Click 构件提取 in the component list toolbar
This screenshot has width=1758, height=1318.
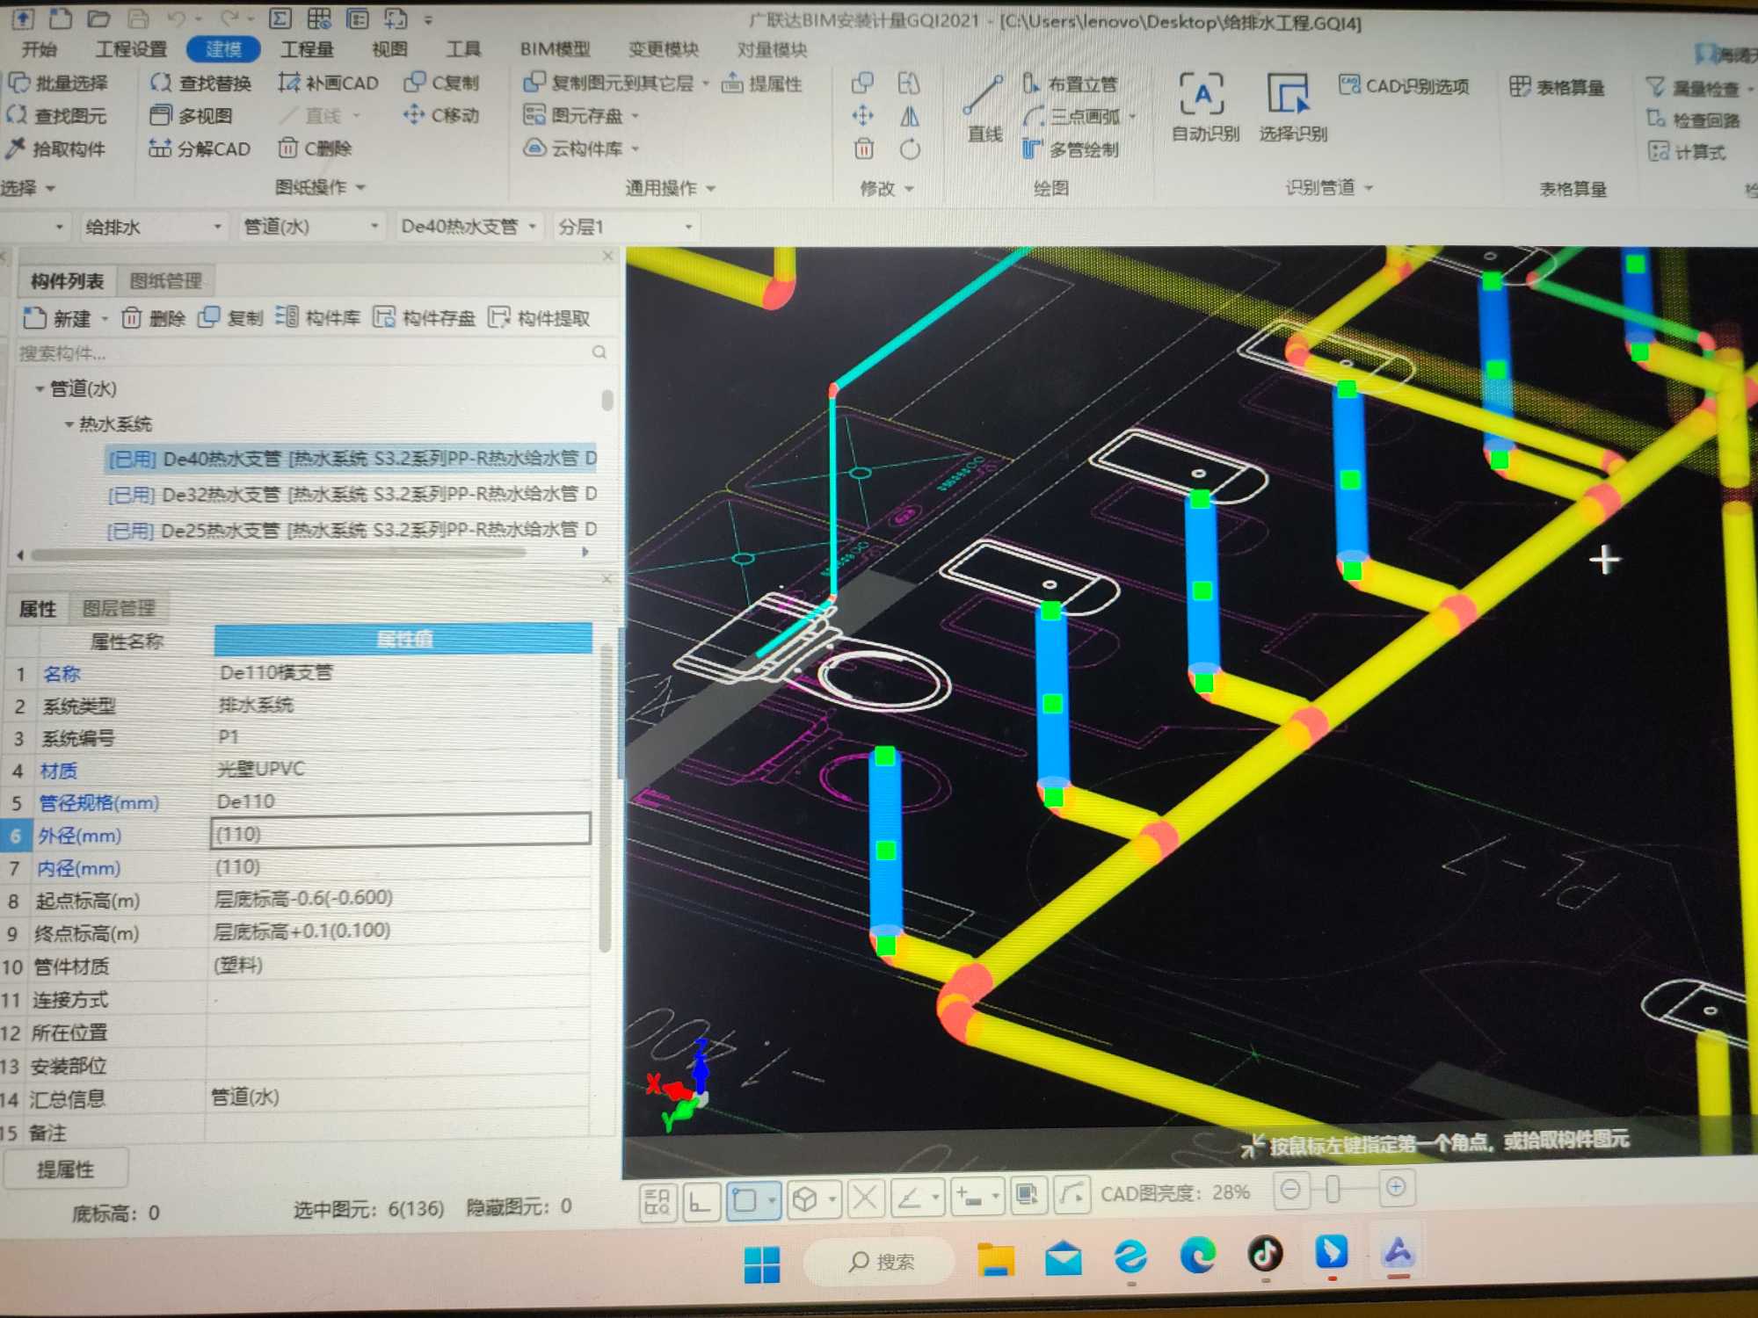pos(540,317)
